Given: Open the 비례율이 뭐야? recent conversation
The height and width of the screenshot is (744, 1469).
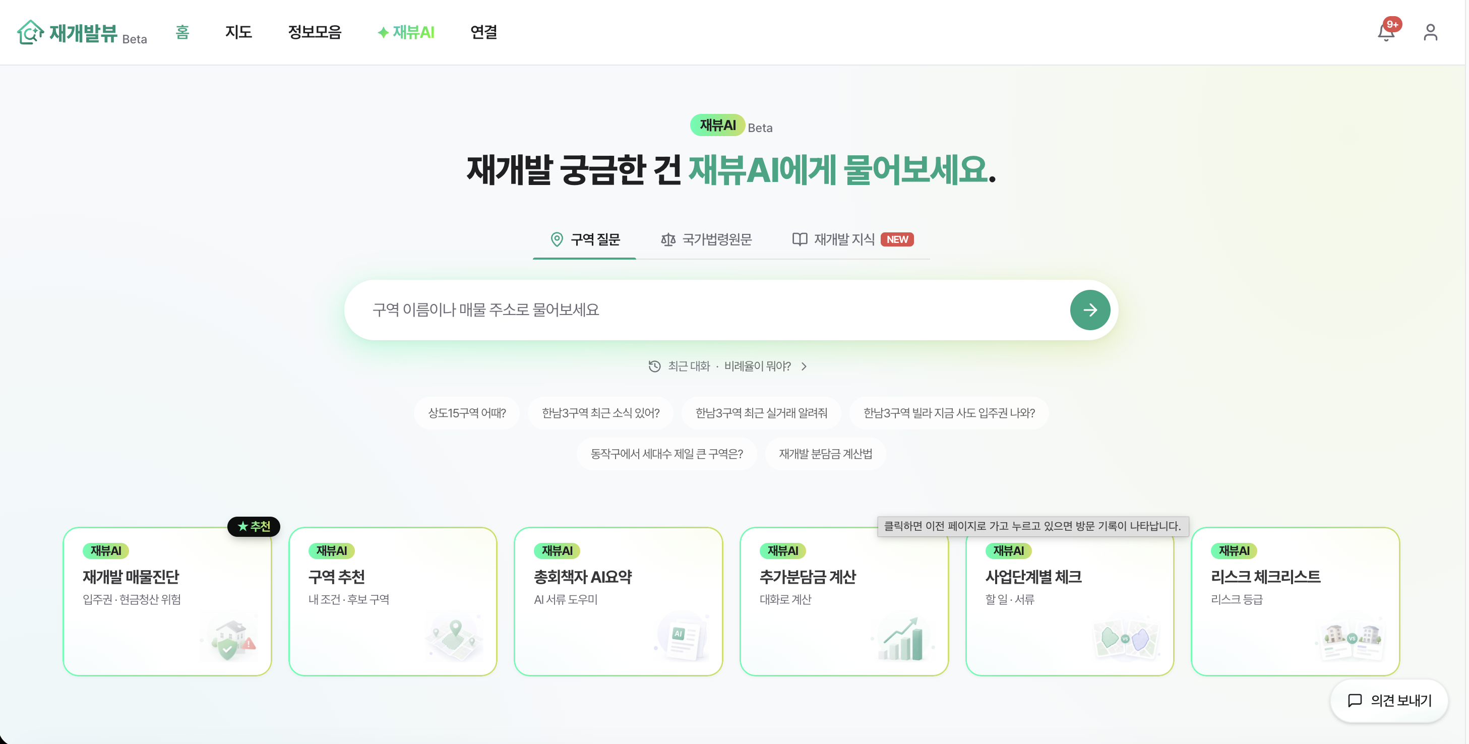Looking at the screenshot, I should click(757, 366).
